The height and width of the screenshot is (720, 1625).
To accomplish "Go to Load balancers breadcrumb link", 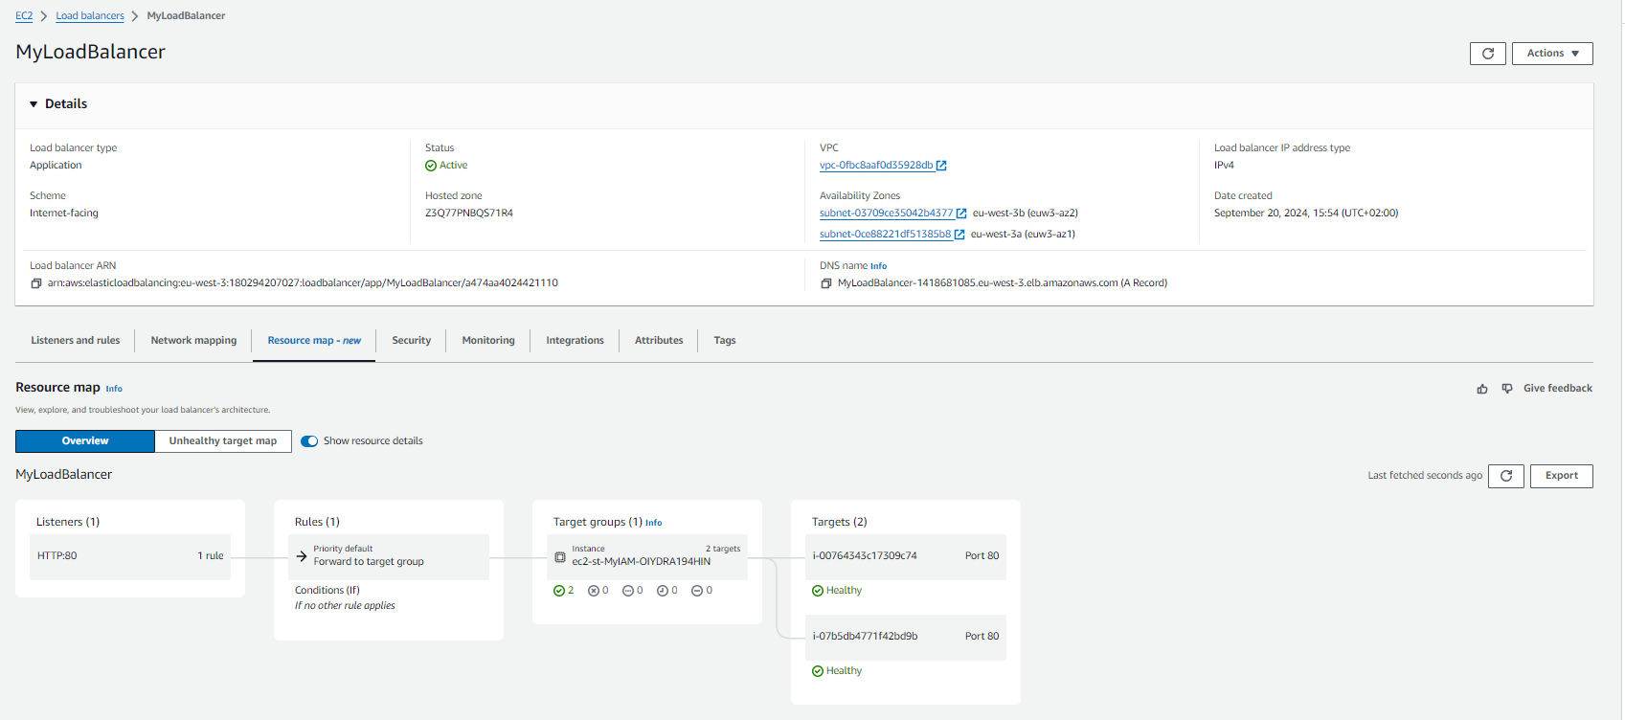I will click(x=90, y=16).
